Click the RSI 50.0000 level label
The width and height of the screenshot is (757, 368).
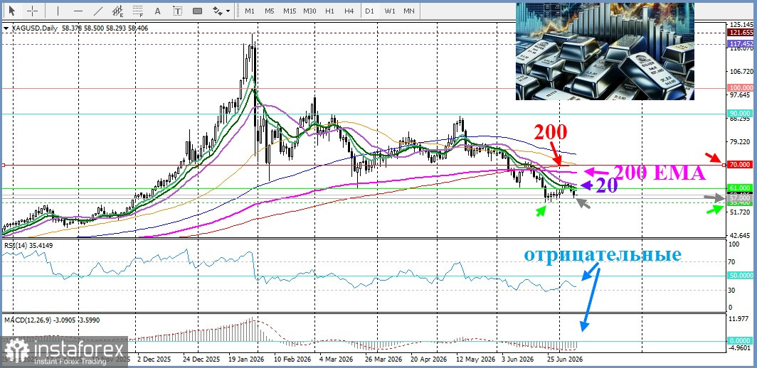740,275
